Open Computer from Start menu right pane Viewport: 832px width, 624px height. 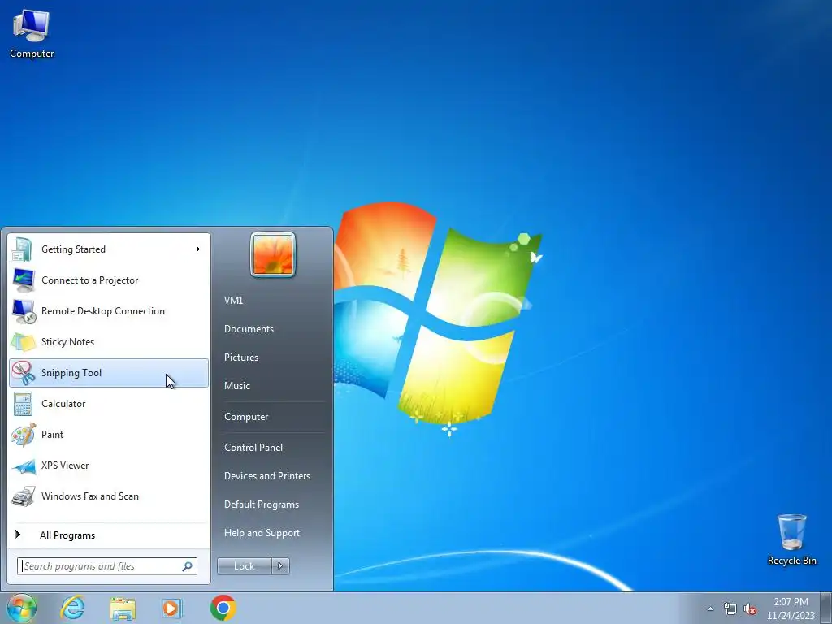click(x=246, y=417)
